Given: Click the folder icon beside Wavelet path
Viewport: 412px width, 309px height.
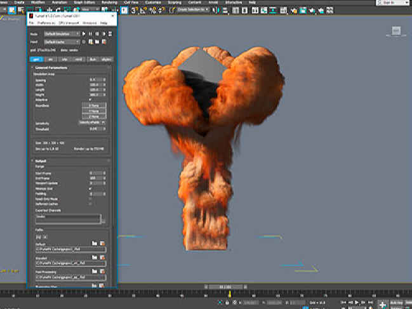Looking at the screenshot, I should point(94,258).
